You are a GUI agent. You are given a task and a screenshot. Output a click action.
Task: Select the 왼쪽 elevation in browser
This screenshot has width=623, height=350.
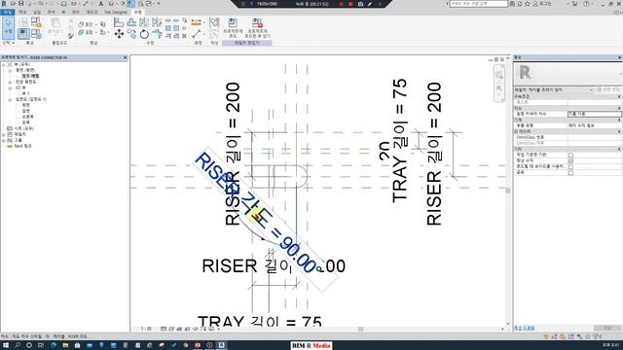(x=25, y=122)
